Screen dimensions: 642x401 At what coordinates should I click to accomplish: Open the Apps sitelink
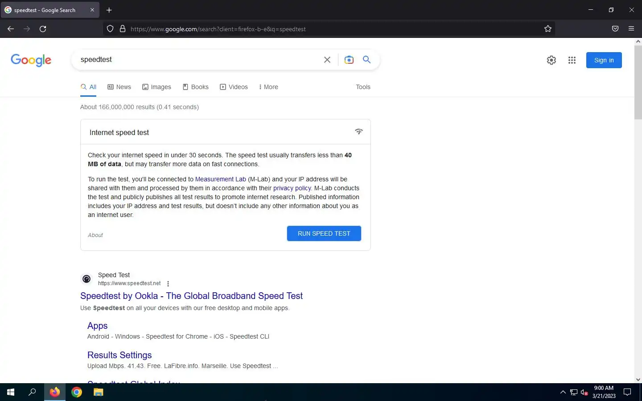click(98, 326)
